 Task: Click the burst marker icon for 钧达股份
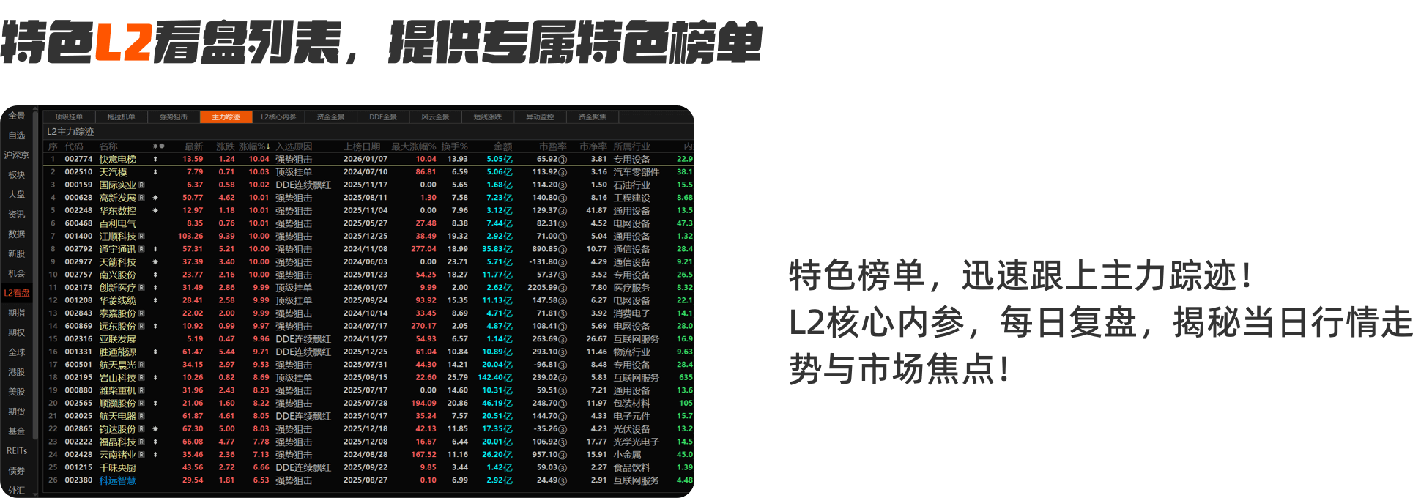click(155, 429)
